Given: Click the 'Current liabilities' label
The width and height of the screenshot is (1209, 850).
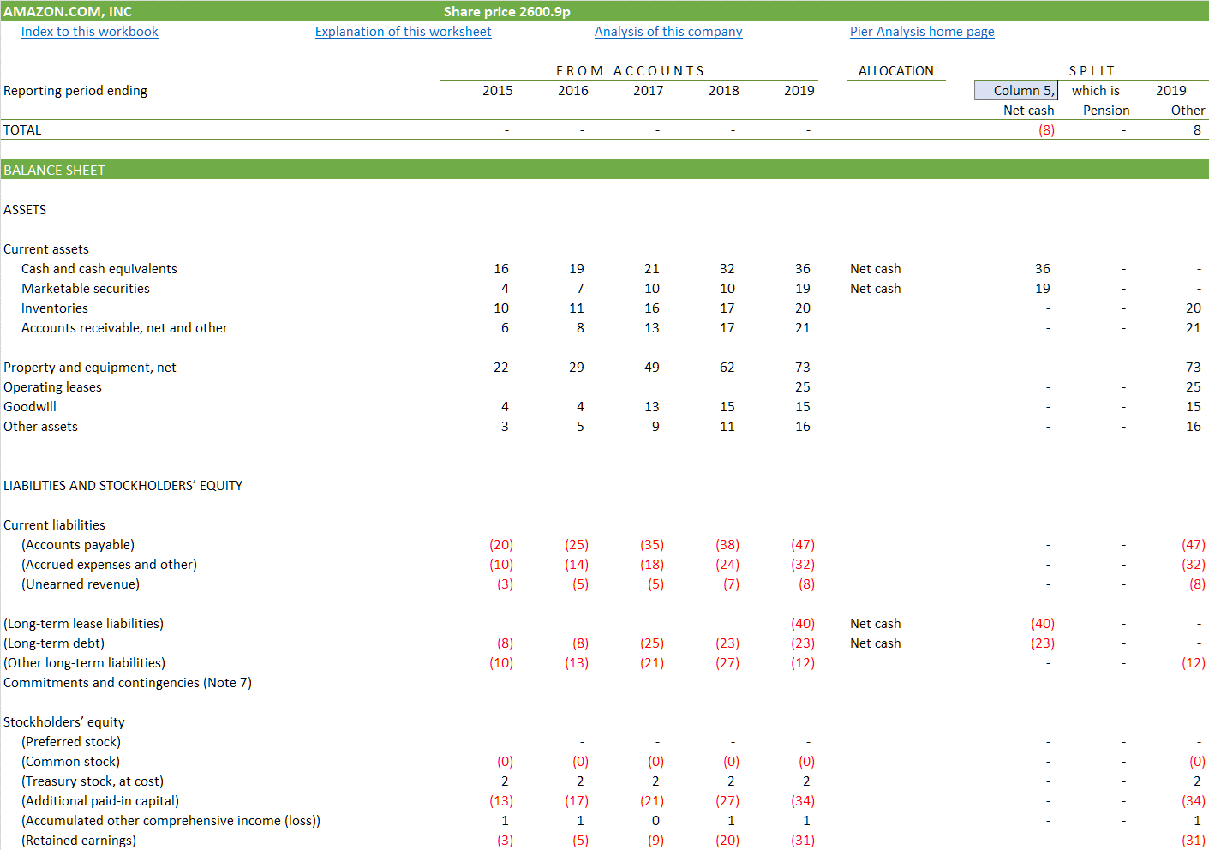Looking at the screenshot, I should tap(54, 525).
